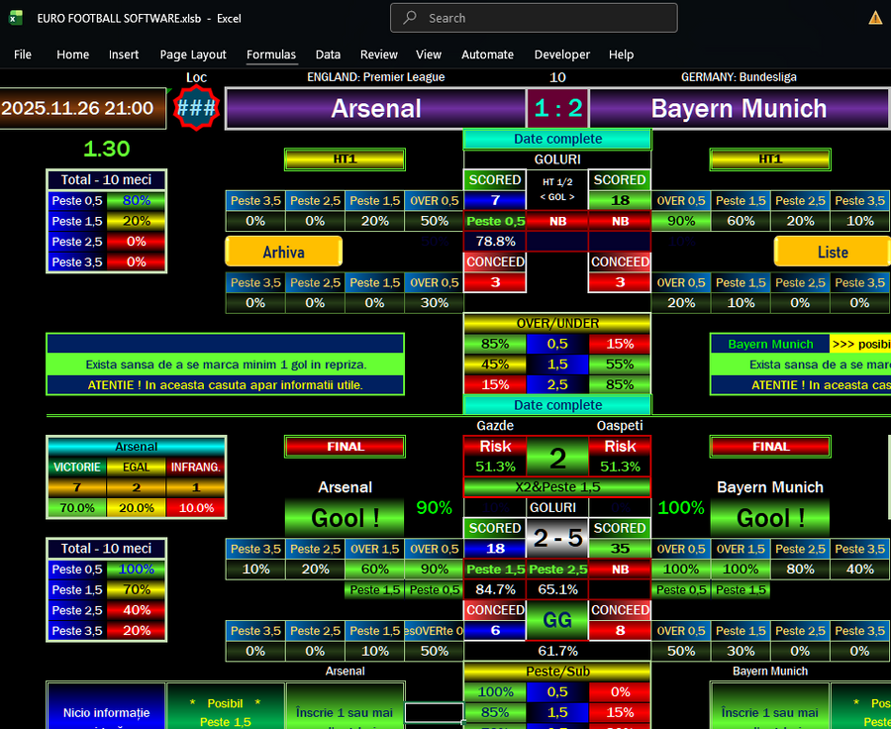Click the 1 : 2 score cell
The height and width of the screenshot is (729, 891).
(557, 109)
